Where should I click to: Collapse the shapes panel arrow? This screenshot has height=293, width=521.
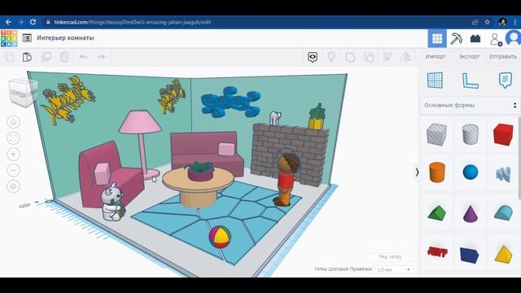(417, 172)
